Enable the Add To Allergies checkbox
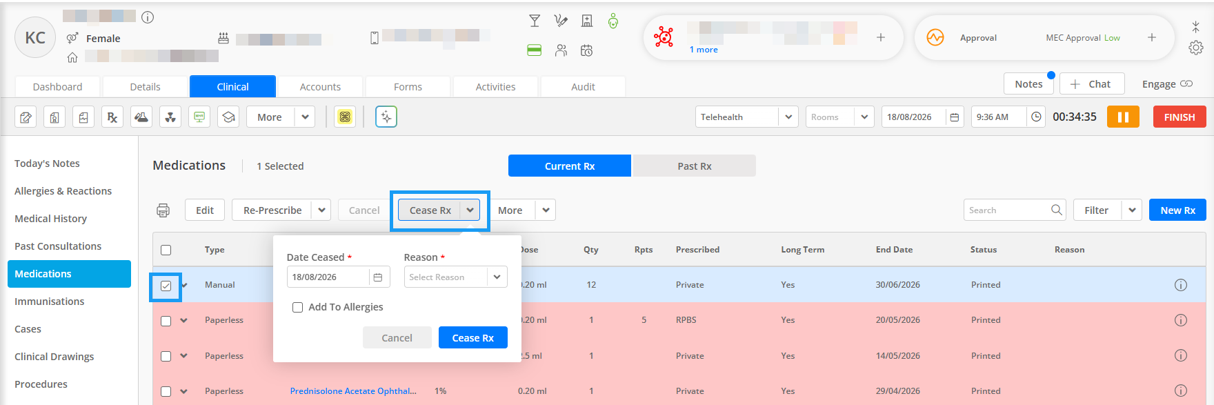 tap(298, 307)
